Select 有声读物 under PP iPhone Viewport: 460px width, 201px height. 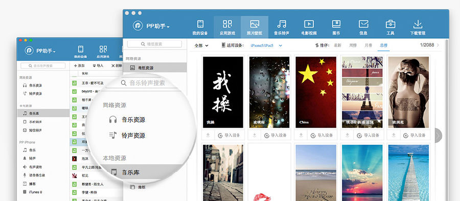click(32, 167)
